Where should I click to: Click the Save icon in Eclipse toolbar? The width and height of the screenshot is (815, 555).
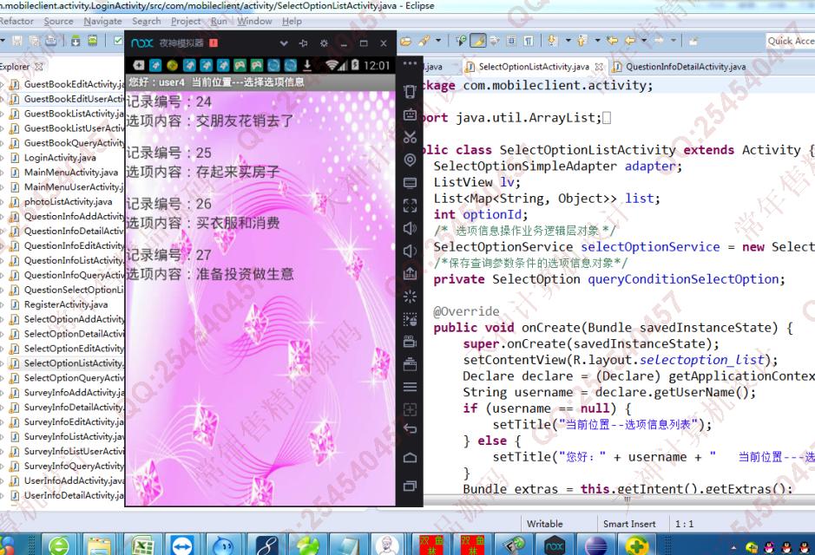point(17,41)
